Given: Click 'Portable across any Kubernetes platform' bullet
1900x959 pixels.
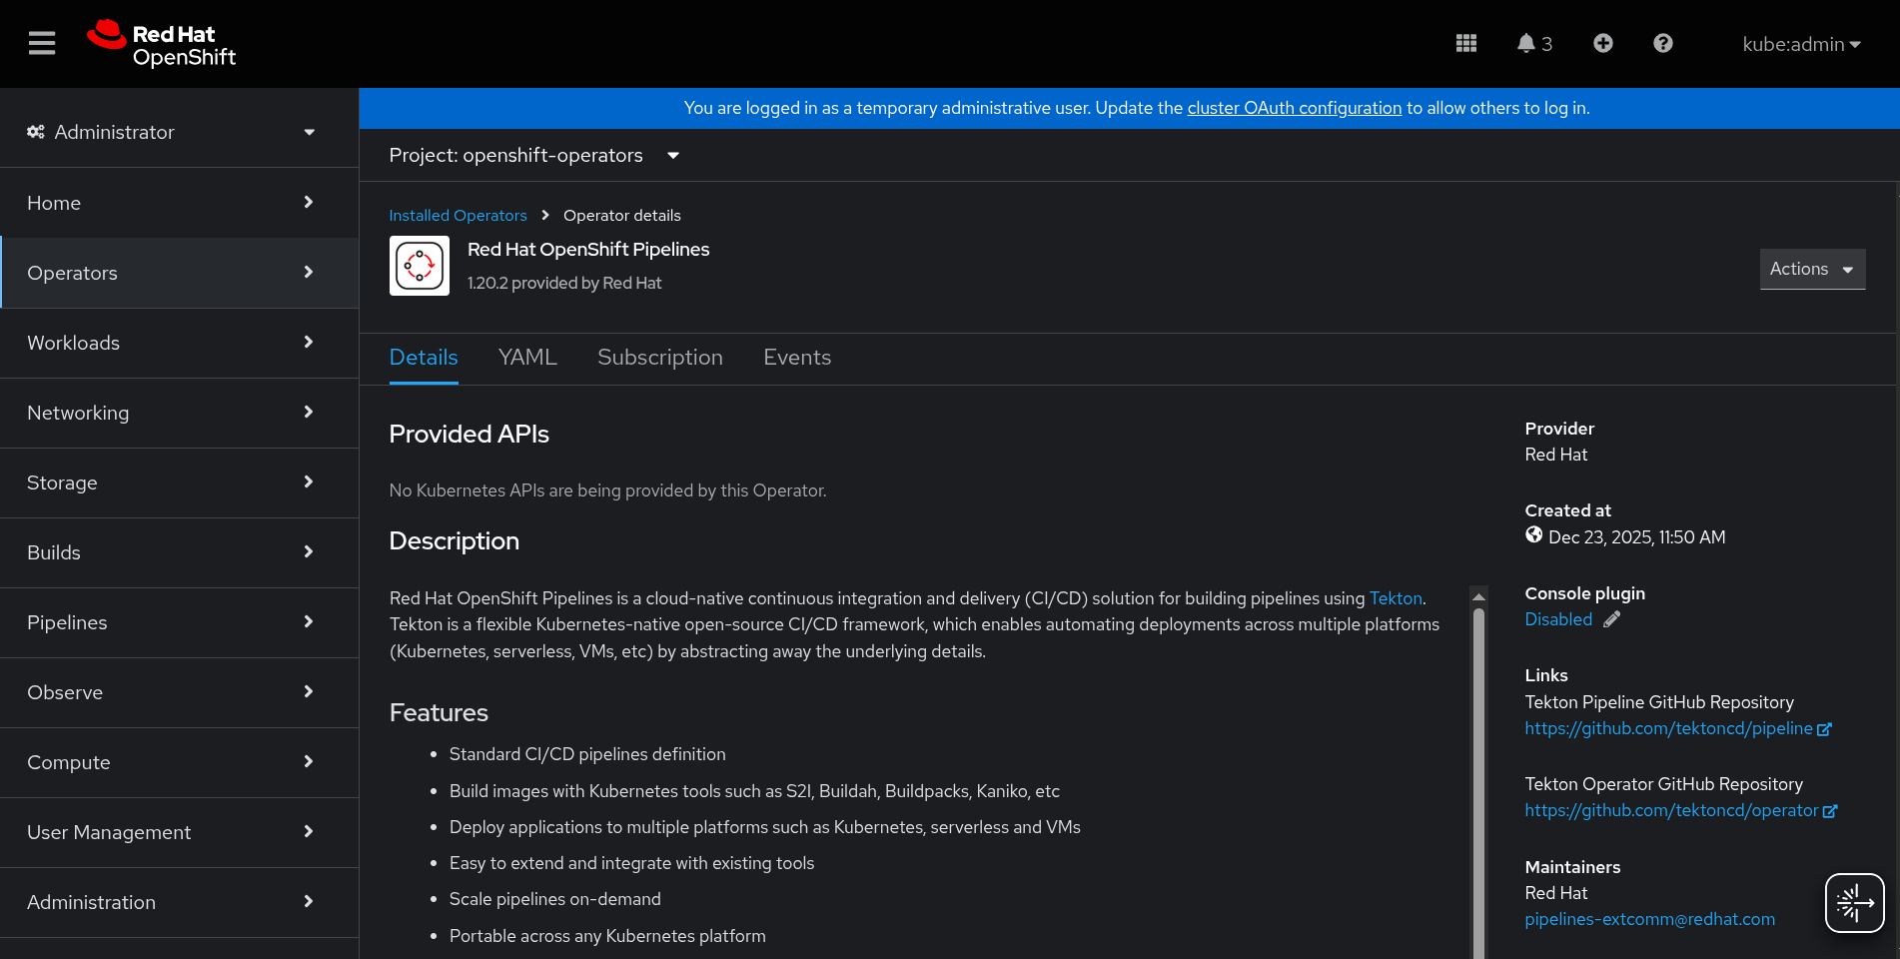Looking at the screenshot, I should pyautogui.click(x=607, y=937).
